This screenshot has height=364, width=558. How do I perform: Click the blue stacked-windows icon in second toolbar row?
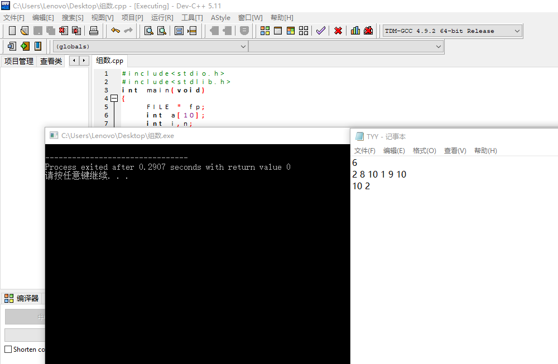click(x=12, y=46)
